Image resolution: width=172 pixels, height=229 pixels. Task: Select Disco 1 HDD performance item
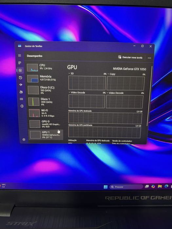46,101
